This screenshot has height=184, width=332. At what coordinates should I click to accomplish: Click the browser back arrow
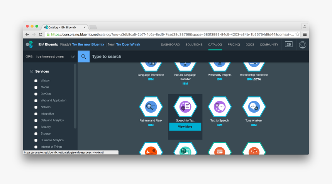tap(27, 34)
